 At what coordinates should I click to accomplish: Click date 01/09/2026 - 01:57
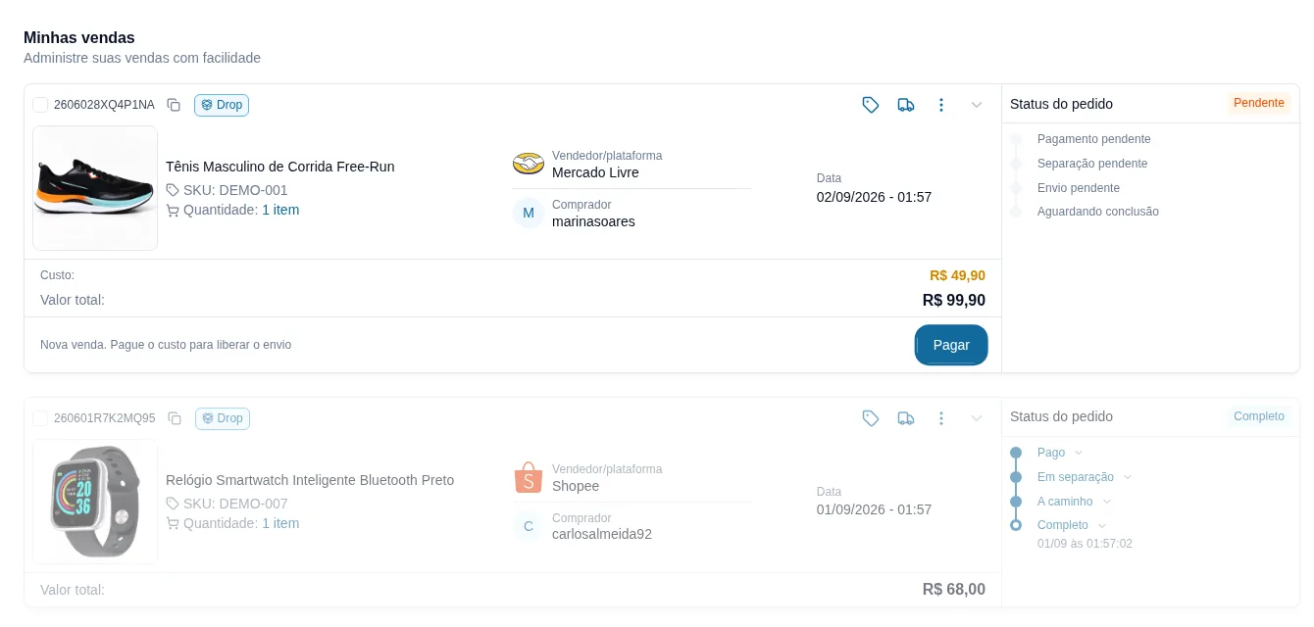874,509
